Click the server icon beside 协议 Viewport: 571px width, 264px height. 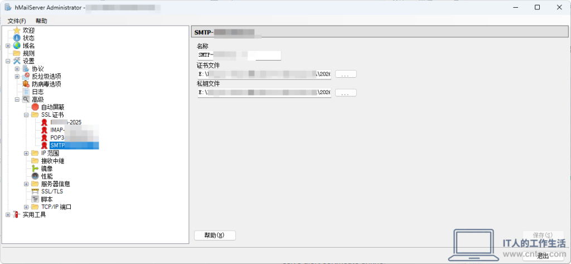(x=26, y=68)
